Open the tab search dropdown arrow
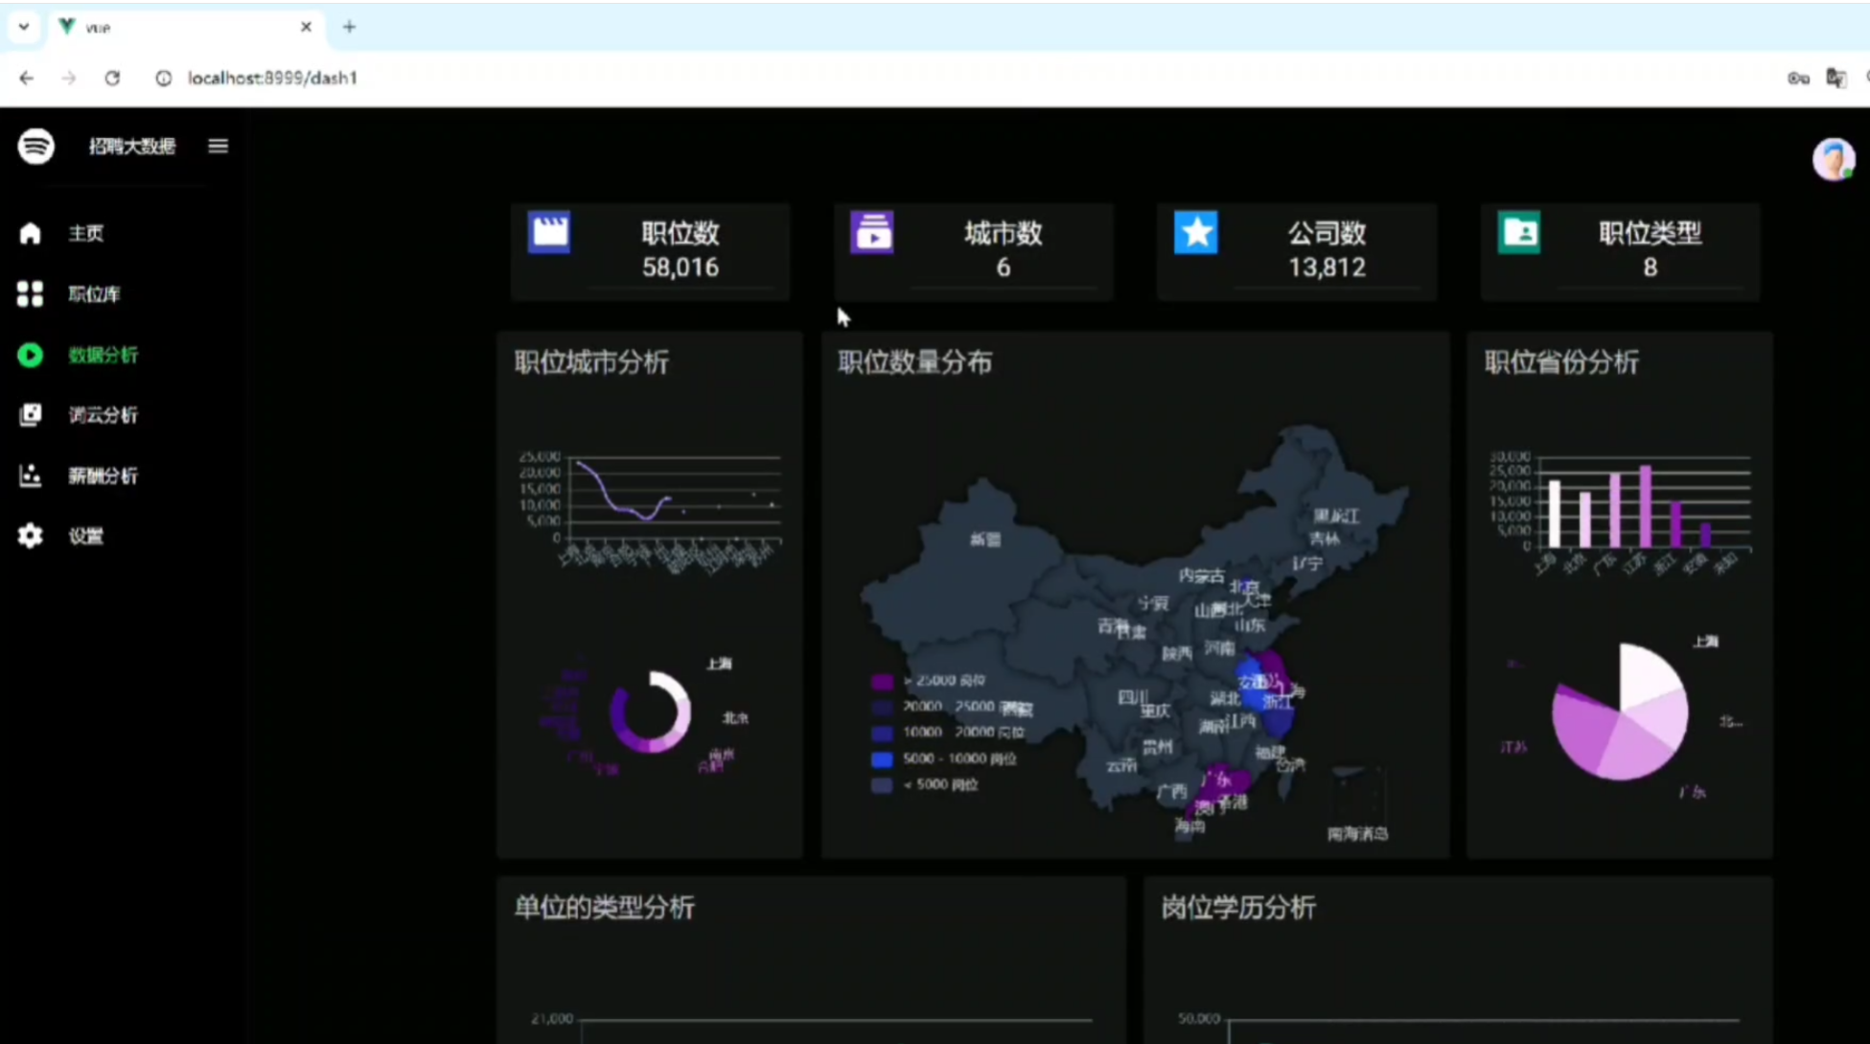This screenshot has width=1870, height=1044. tap(24, 27)
